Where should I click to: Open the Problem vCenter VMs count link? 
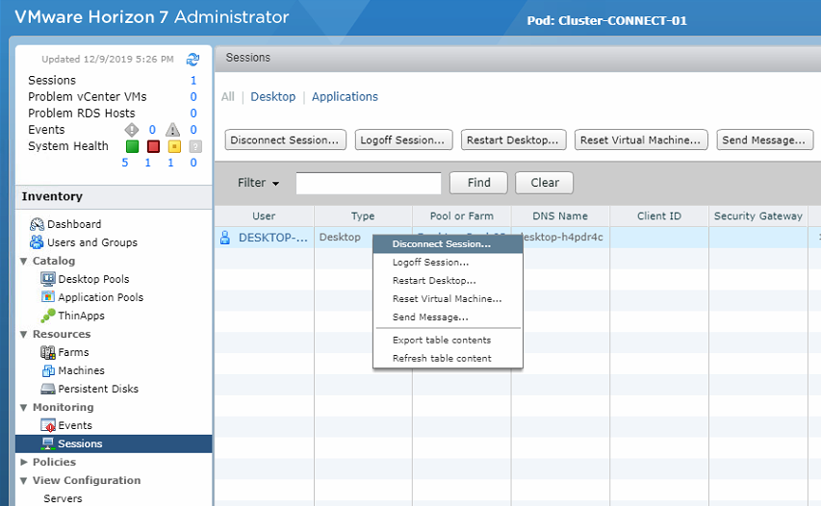[x=193, y=97]
